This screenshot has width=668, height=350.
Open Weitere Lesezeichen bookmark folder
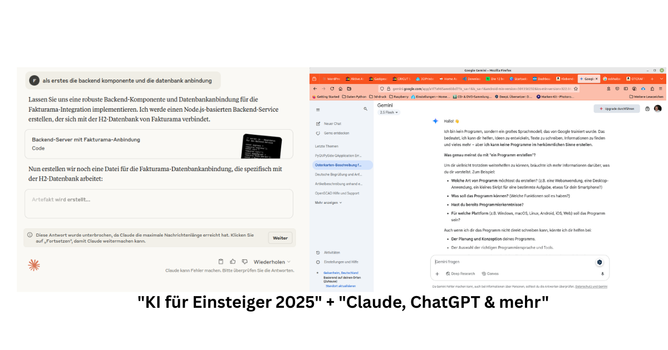pyautogui.click(x=646, y=97)
